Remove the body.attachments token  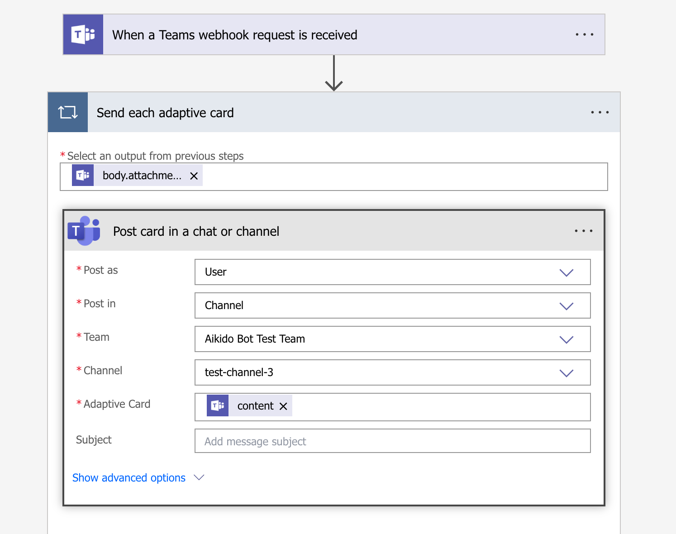point(194,176)
